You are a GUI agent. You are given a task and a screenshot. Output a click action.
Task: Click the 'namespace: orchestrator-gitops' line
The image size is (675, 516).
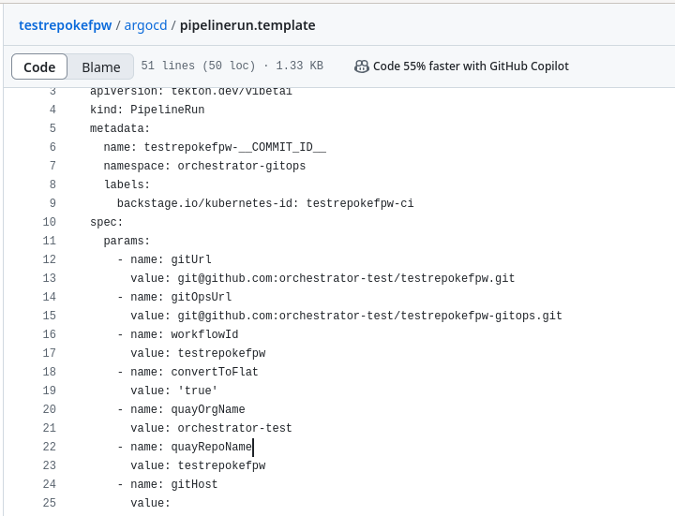click(204, 166)
